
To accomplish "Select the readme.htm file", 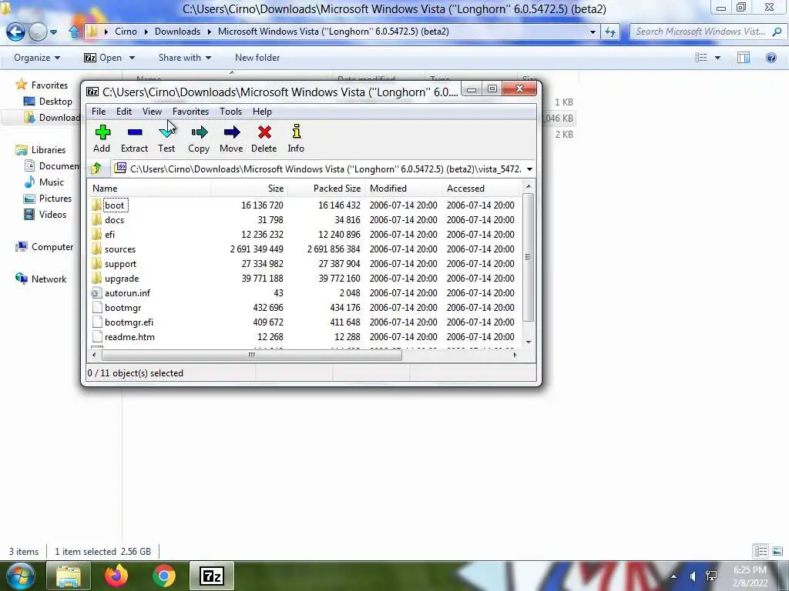I will pos(129,337).
